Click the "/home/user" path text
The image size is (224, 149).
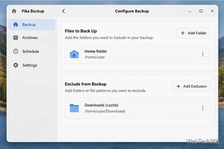pos(95,57)
